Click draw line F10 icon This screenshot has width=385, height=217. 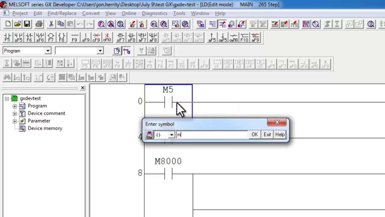[x=245, y=37]
